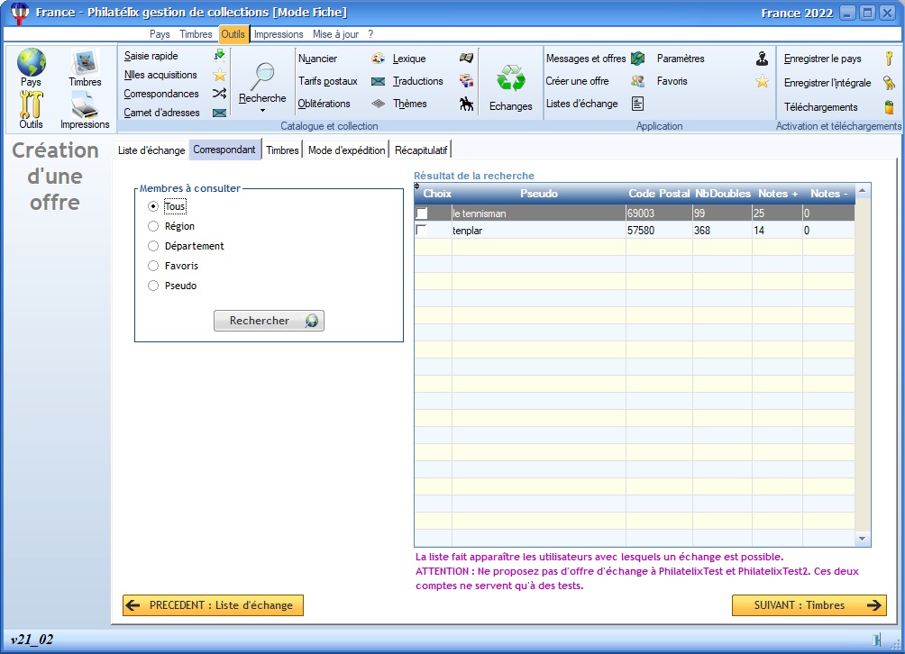Sort by the Pseudo column header
905x654 pixels.
coord(538,194)
